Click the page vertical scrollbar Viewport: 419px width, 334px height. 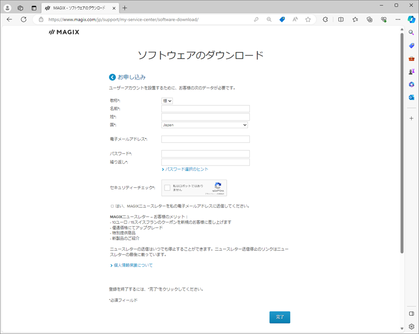[402, 143]
